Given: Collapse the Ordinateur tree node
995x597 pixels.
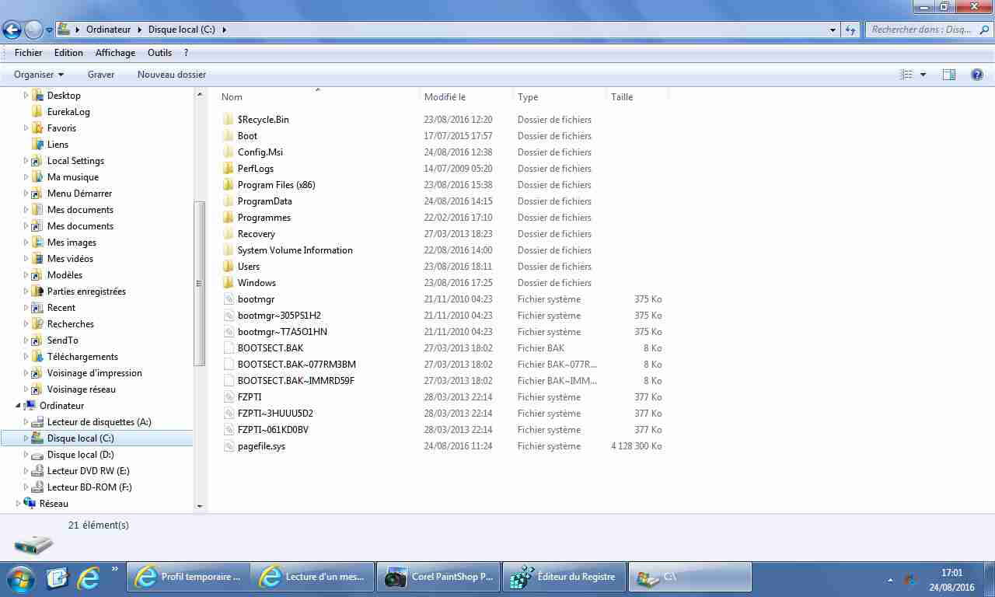Looking at the screenshot, I should tap(18, 405).
